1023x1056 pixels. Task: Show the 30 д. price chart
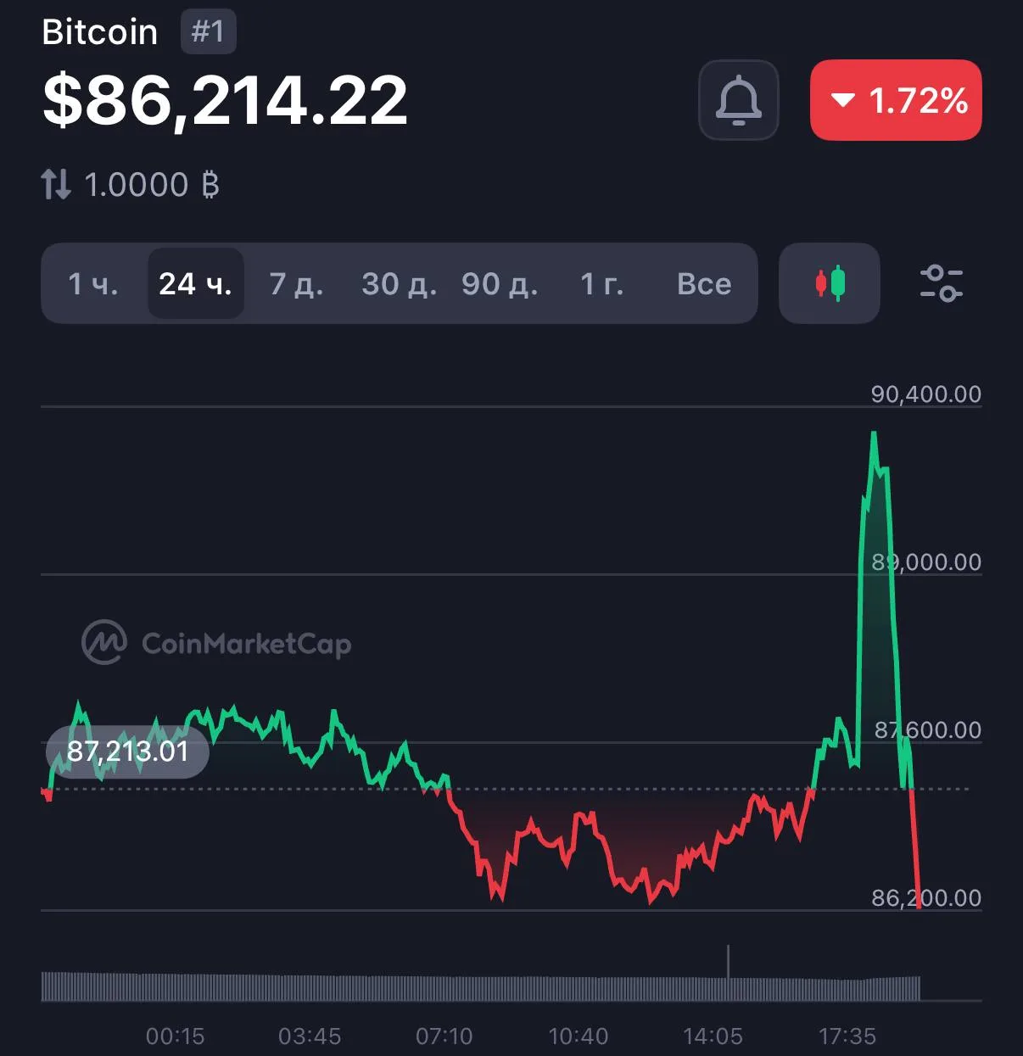click(399, 283)
